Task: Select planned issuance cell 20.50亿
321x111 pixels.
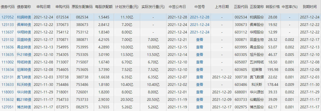Action: click(127, 99)
